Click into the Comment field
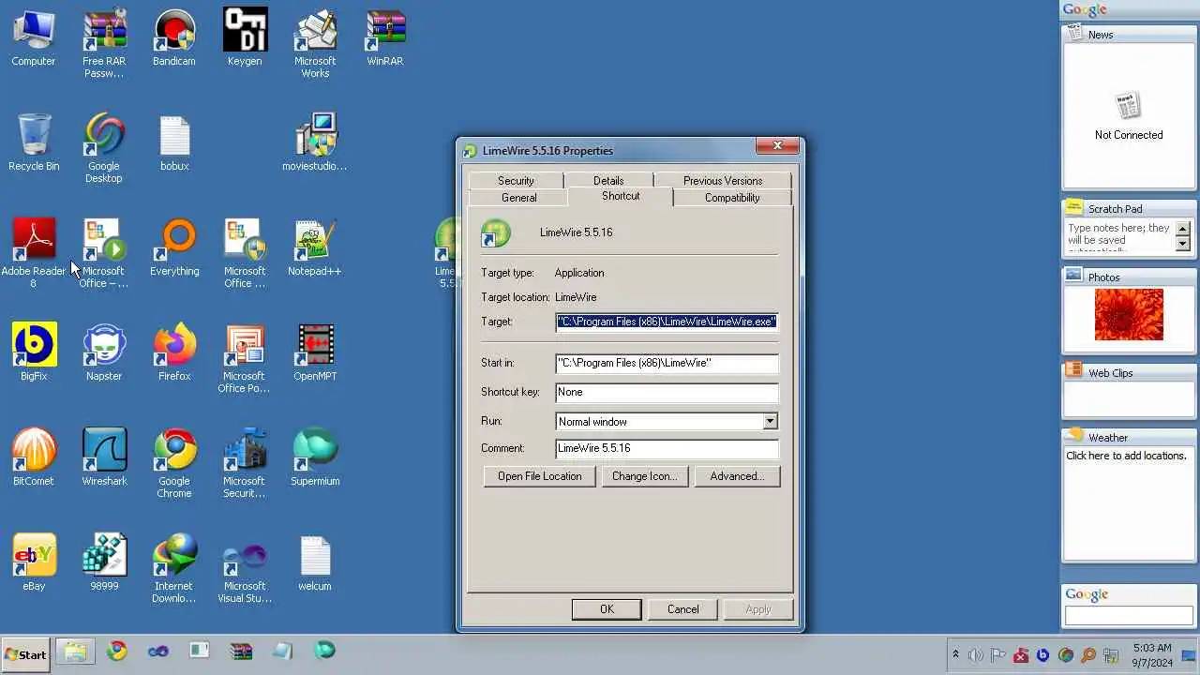1200x675 pixels. (x=667, y=448)
